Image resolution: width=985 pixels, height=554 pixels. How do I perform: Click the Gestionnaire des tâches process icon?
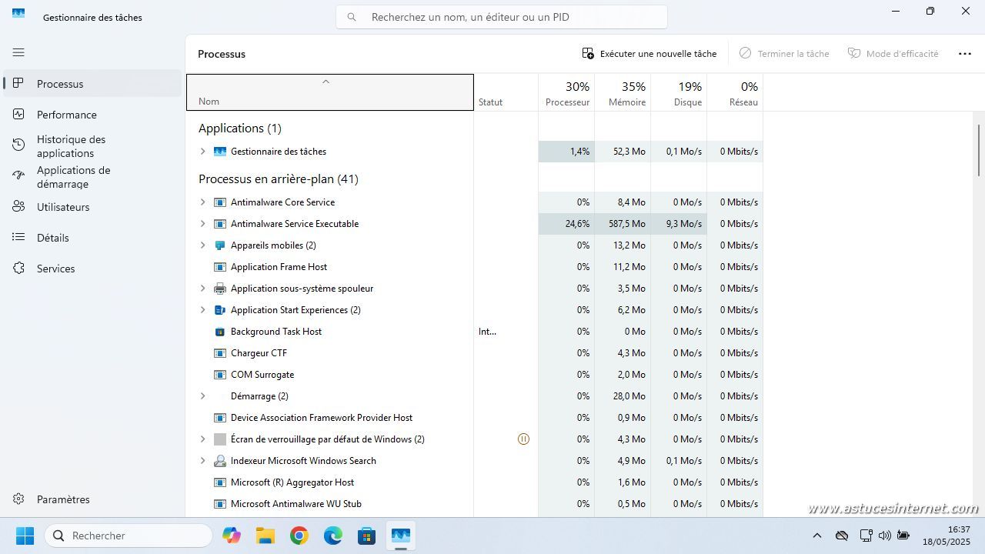tap(220, 152)
